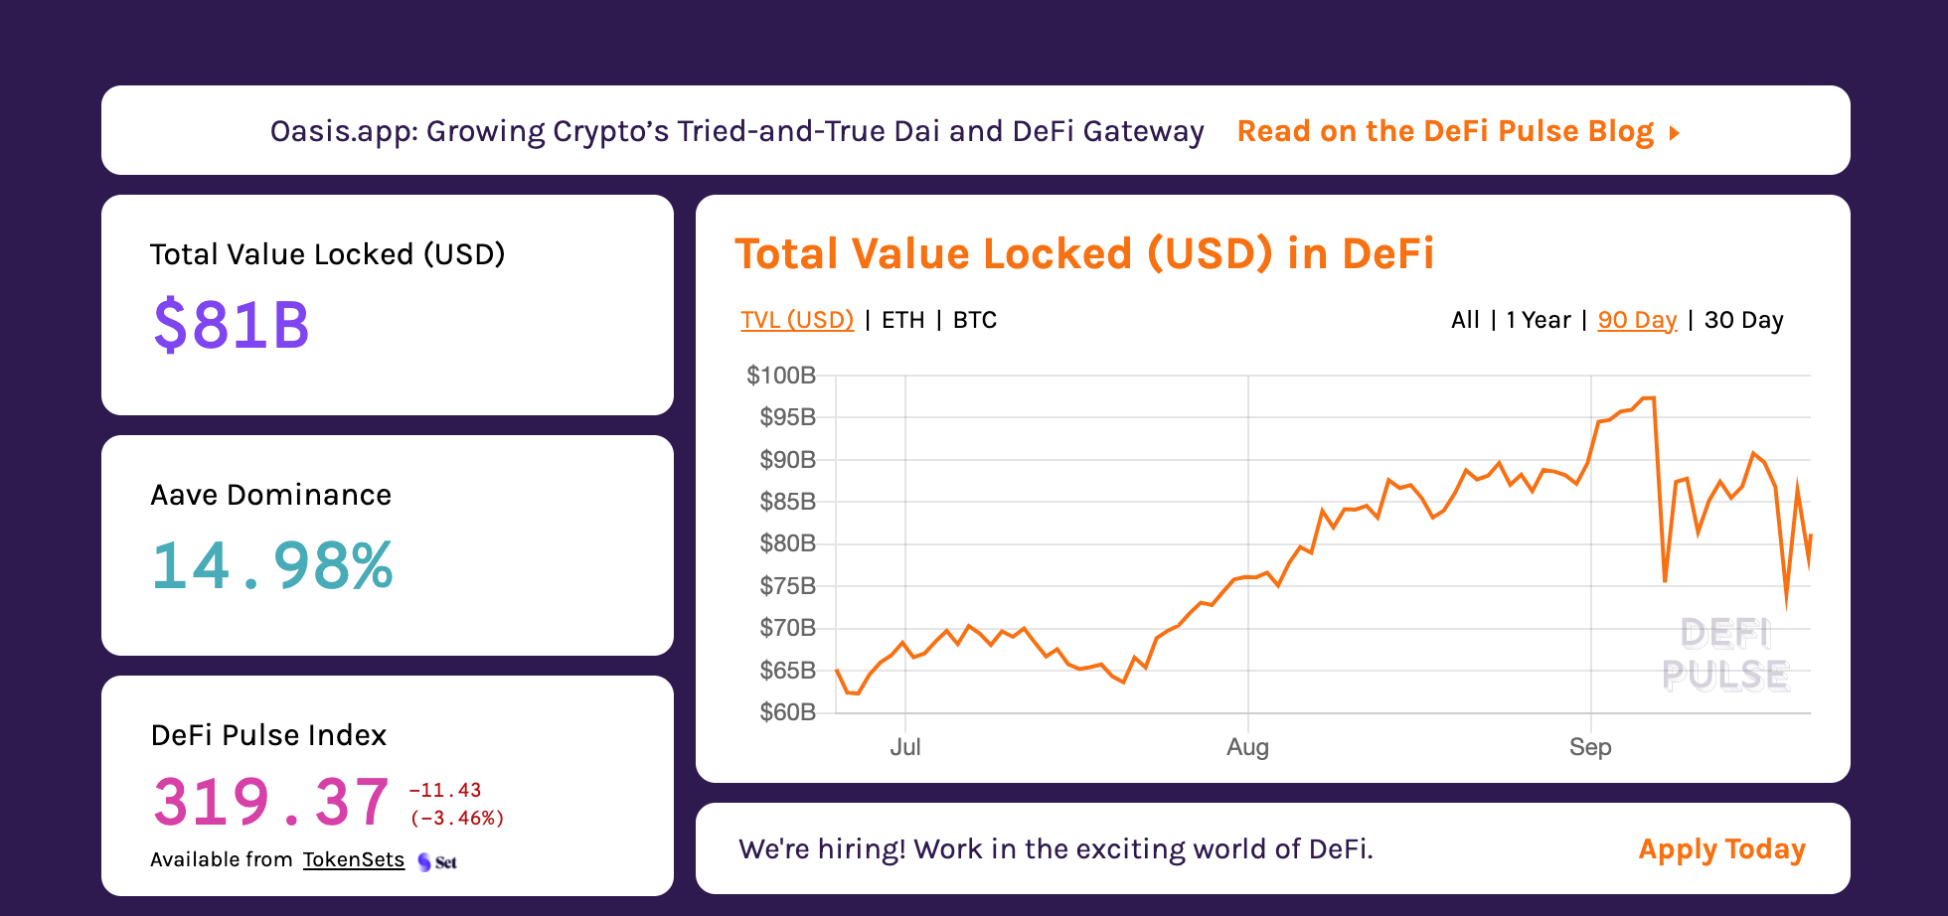Click the $60B y-axis label
1948x916 pixels.
click(x=787, y=712)
